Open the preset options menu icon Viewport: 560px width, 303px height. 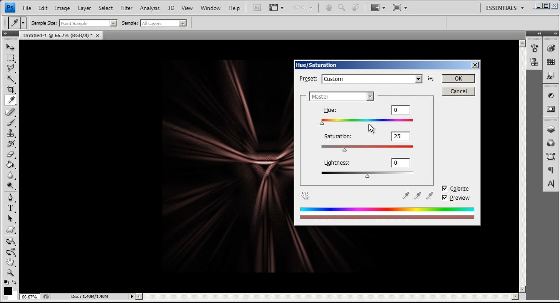pyautogui.click(x=430, y=79)
